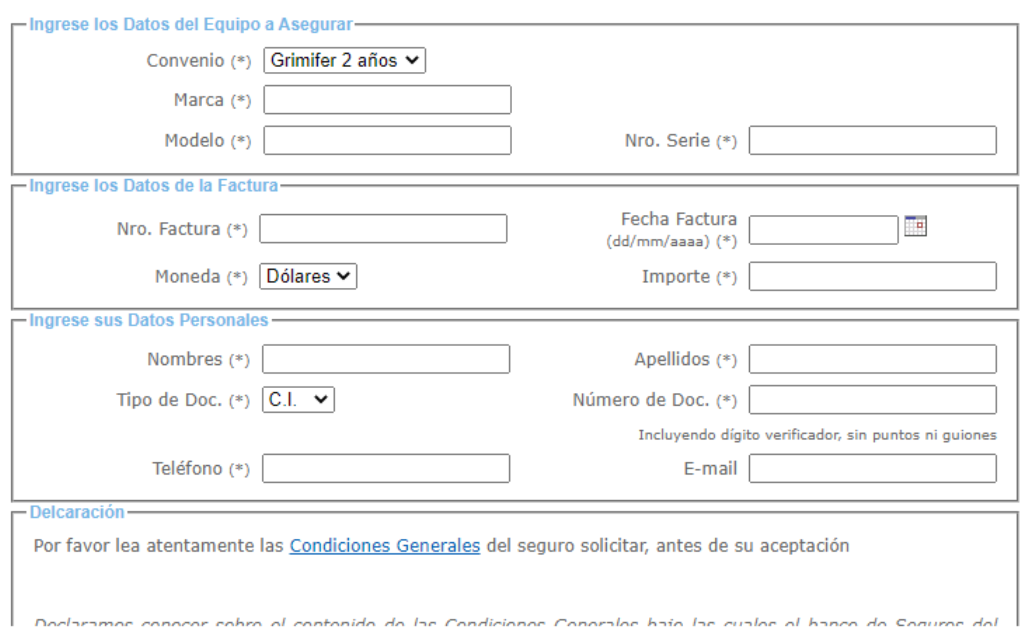Click the Datos de la Factura heading
This screenshot has width=1025, height=641.
[153, 186]
